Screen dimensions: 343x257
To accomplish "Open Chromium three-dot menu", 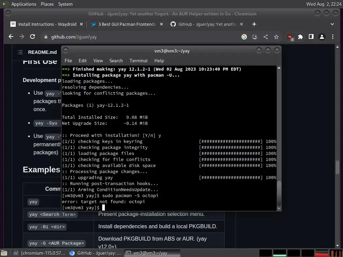I will (333, 37).
